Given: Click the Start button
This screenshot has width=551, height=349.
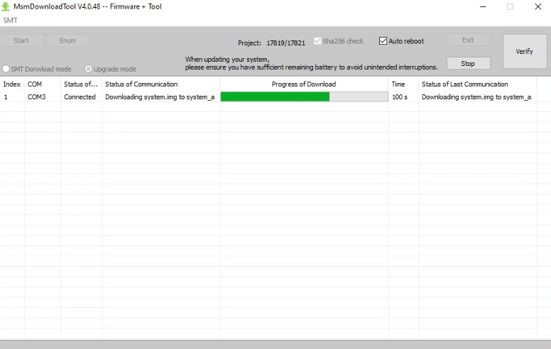Looking at the screenshot, I should pos(21,40).
